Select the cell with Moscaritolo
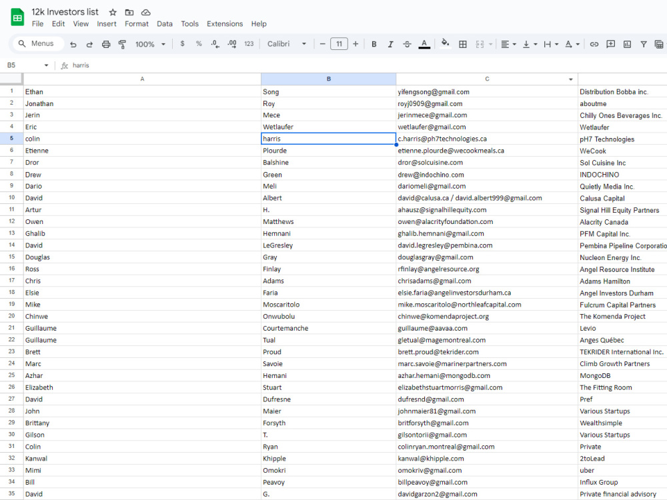The width and height of the screenshot is (667, 500). (328, 305)
